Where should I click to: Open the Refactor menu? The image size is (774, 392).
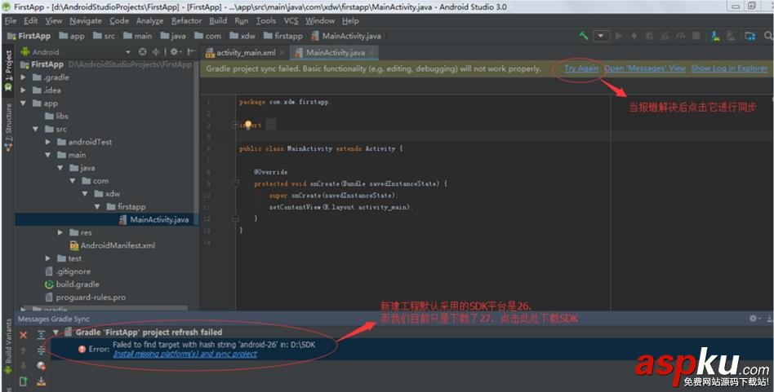click(x=187, y=20)
